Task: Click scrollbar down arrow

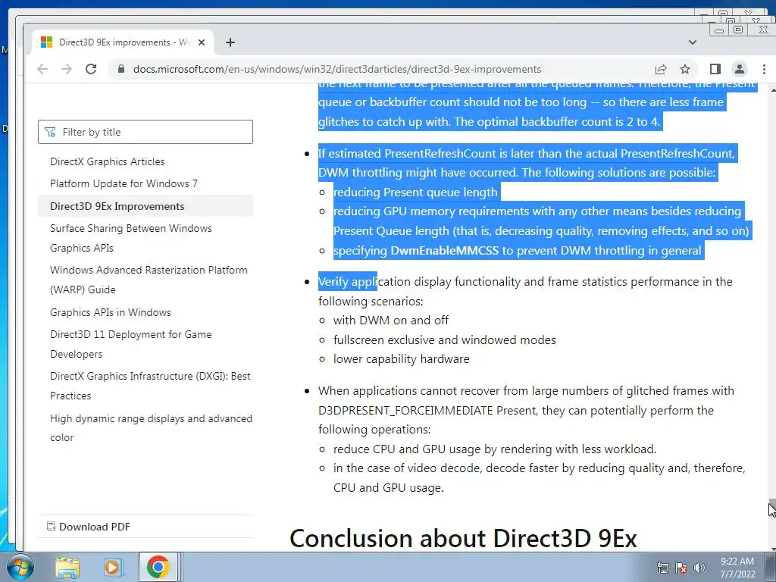Action: coord(772,549)
